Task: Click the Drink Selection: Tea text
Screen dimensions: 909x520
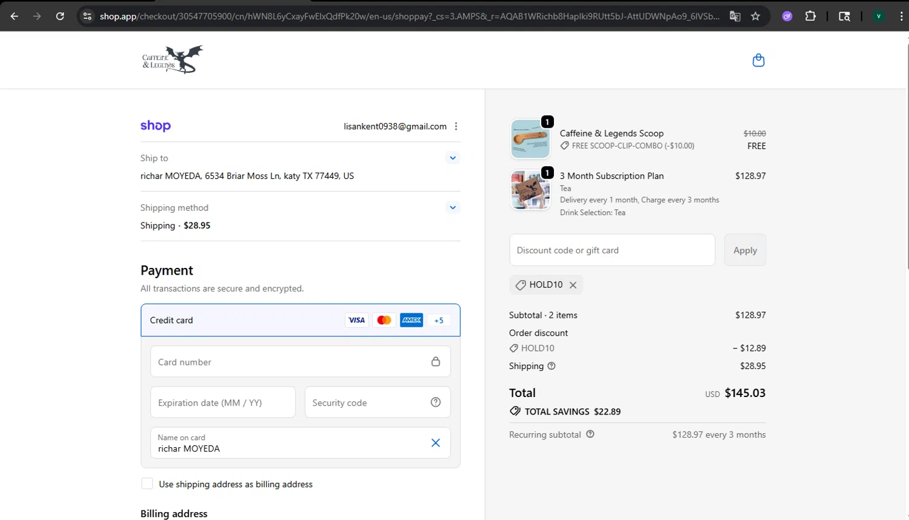Action: 593,213
